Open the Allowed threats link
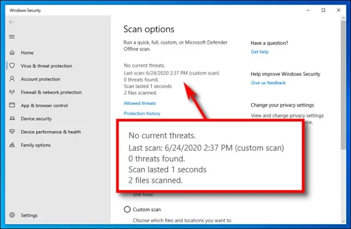 [x=140, y=103]
